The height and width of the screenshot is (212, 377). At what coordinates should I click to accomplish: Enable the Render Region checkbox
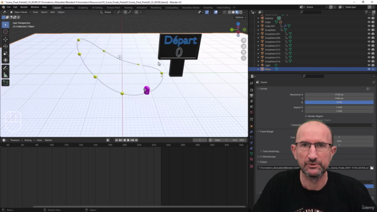(306, 116)
